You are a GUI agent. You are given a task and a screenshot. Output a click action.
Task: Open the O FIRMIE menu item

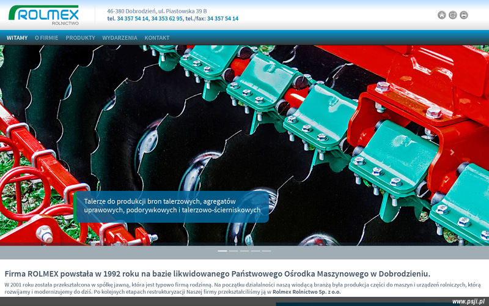[46, 38]
